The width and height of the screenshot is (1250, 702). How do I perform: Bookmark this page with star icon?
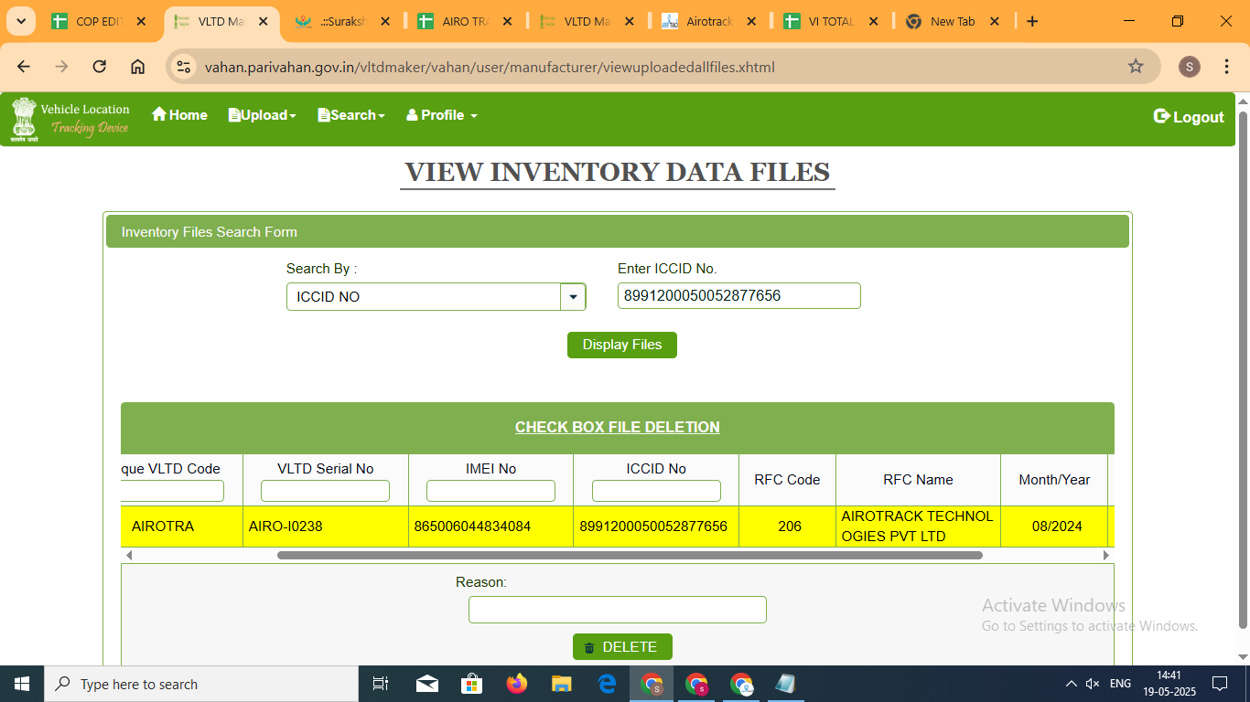click(1136, 67)
